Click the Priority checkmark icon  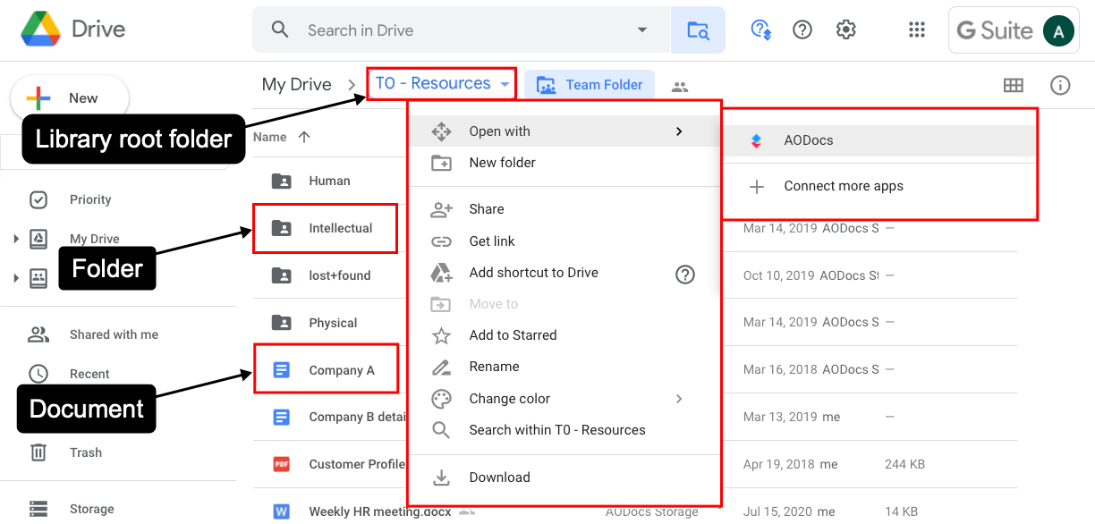tap(38, 199)
